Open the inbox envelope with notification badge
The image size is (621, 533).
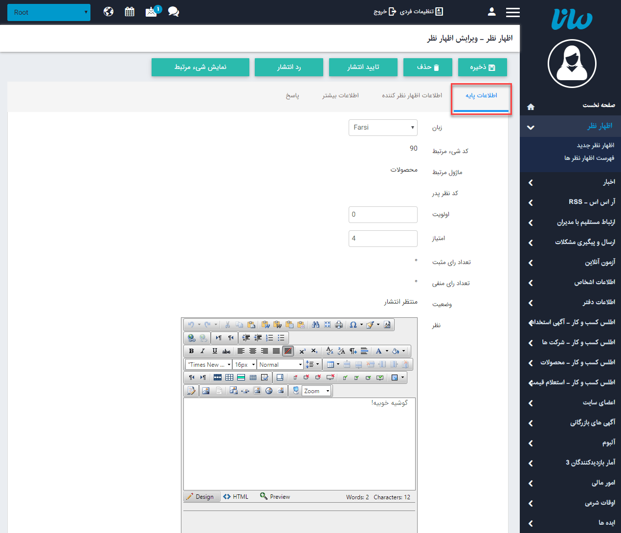coord(152,12)
